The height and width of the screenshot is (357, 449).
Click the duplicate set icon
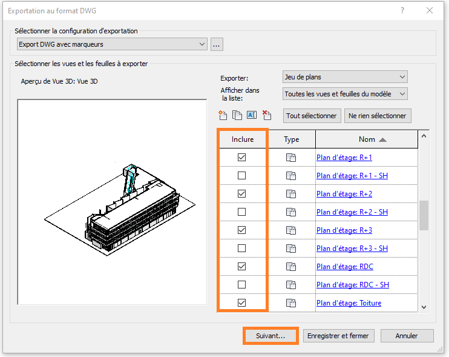[237, 115]
